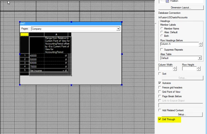207x134 pixels.
Task: Select row 1 header in grid
Action: [x=24, y=56]
